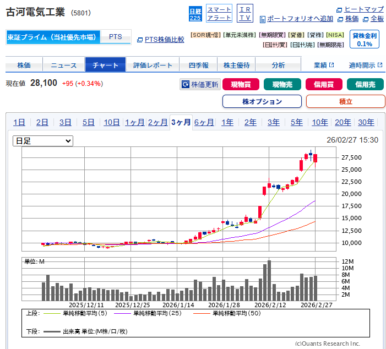
Task: Select 3年 chart period
Action: click(274, 122)
